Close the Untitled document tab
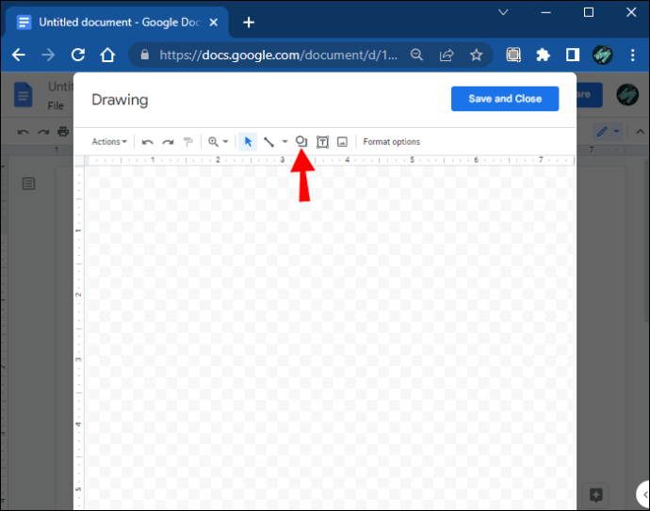The width and height of the screenshot is (650, 511). (214, 23)
